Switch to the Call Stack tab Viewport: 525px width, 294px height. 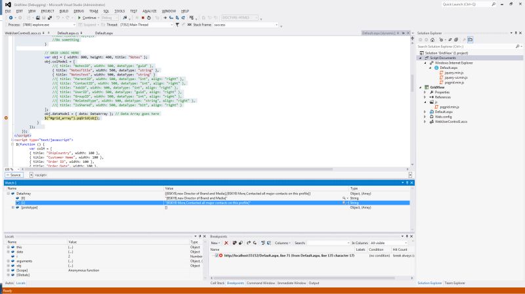(x=217, y=283)
